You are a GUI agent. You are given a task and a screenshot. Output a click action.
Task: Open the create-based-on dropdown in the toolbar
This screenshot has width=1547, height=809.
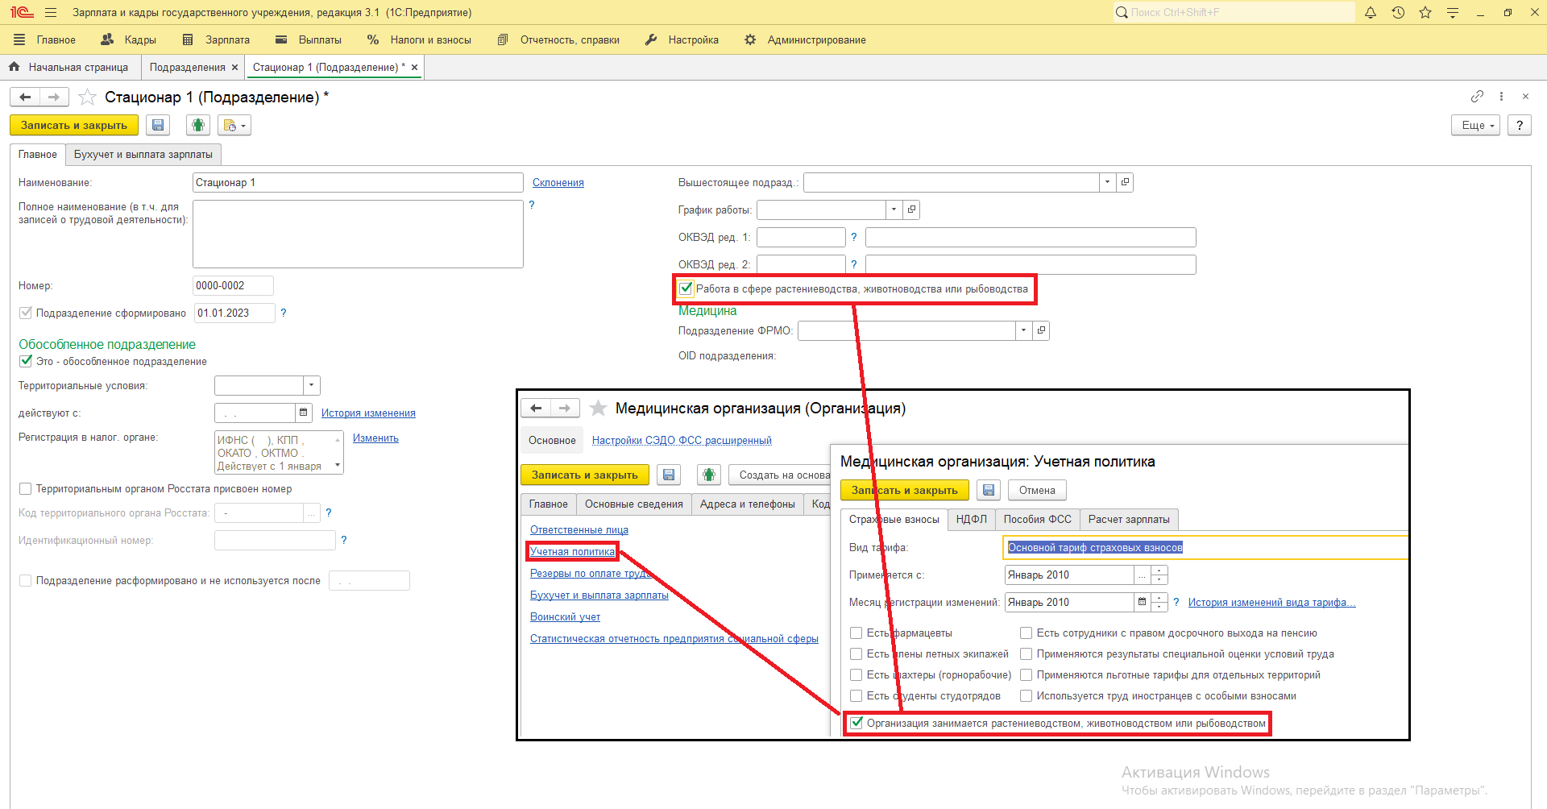click(234, 126)
